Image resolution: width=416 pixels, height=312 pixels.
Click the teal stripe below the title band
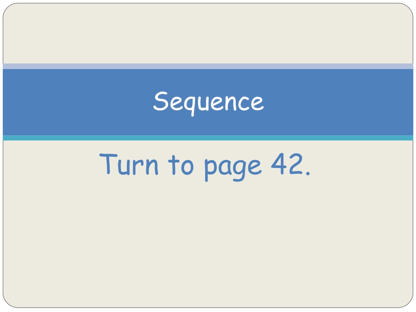pyautogui.click(x=208, y=138)
